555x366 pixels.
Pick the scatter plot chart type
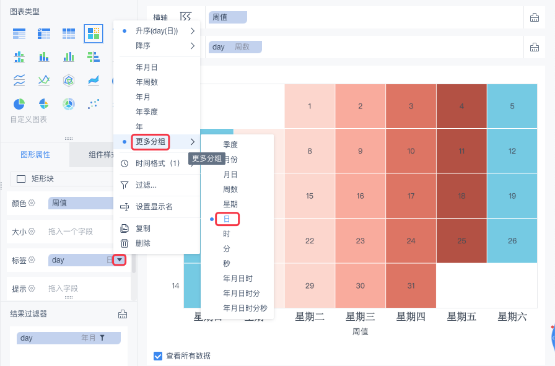point(94,103)
